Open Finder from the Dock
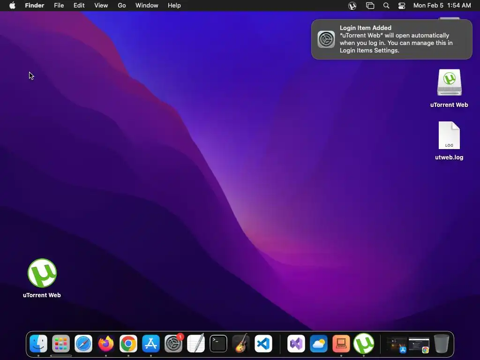 tap(38, 344)
